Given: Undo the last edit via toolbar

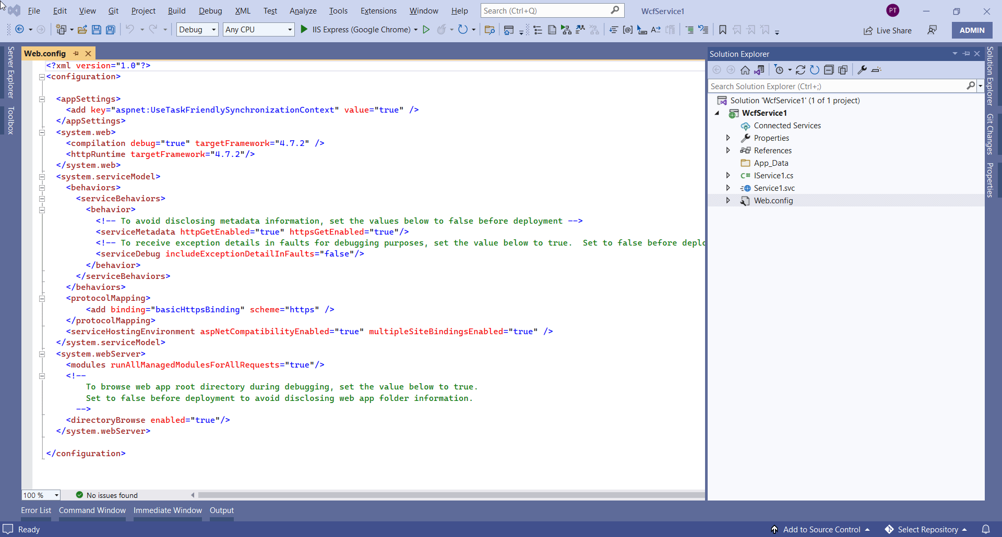Looking at the screenshot, I should pos(130,30).
